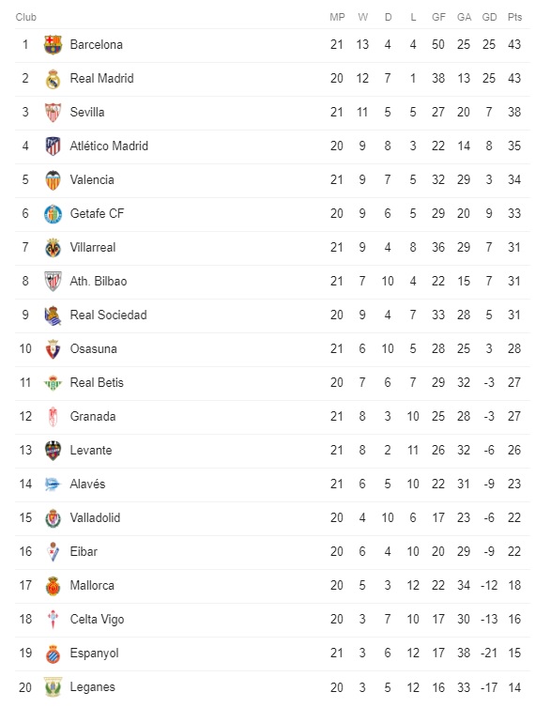The image size is (535, 723).
Task: Click the Real Madrid crest icon
Action: [53, 79]
